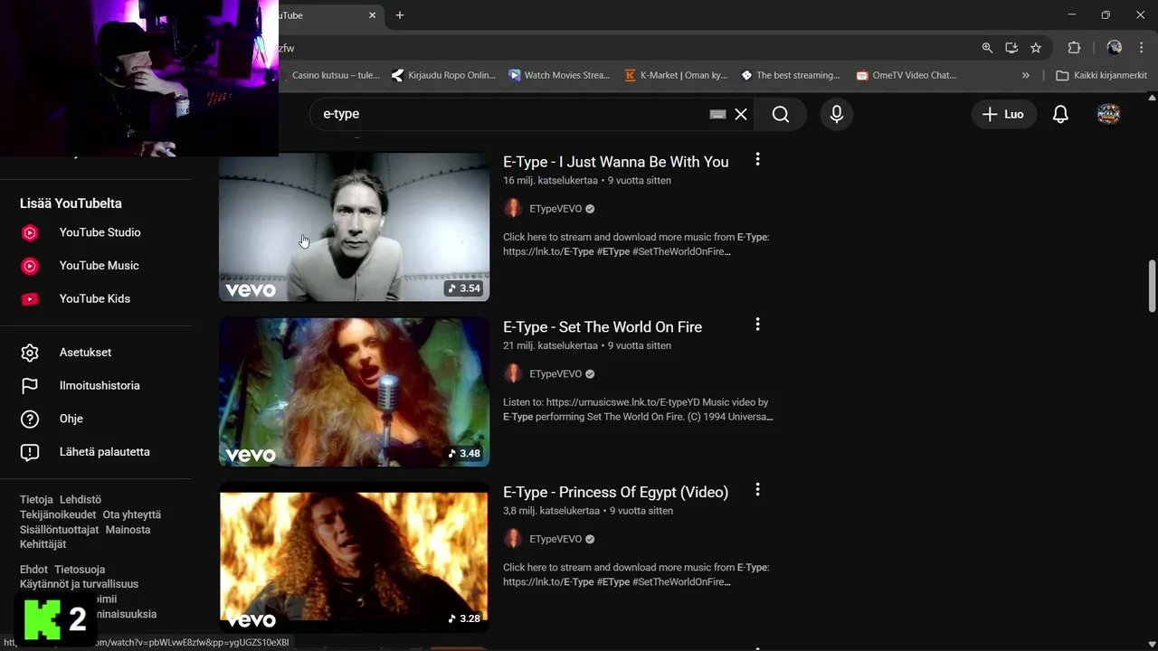Bookmark this page with star icon

click(1036, 48)
